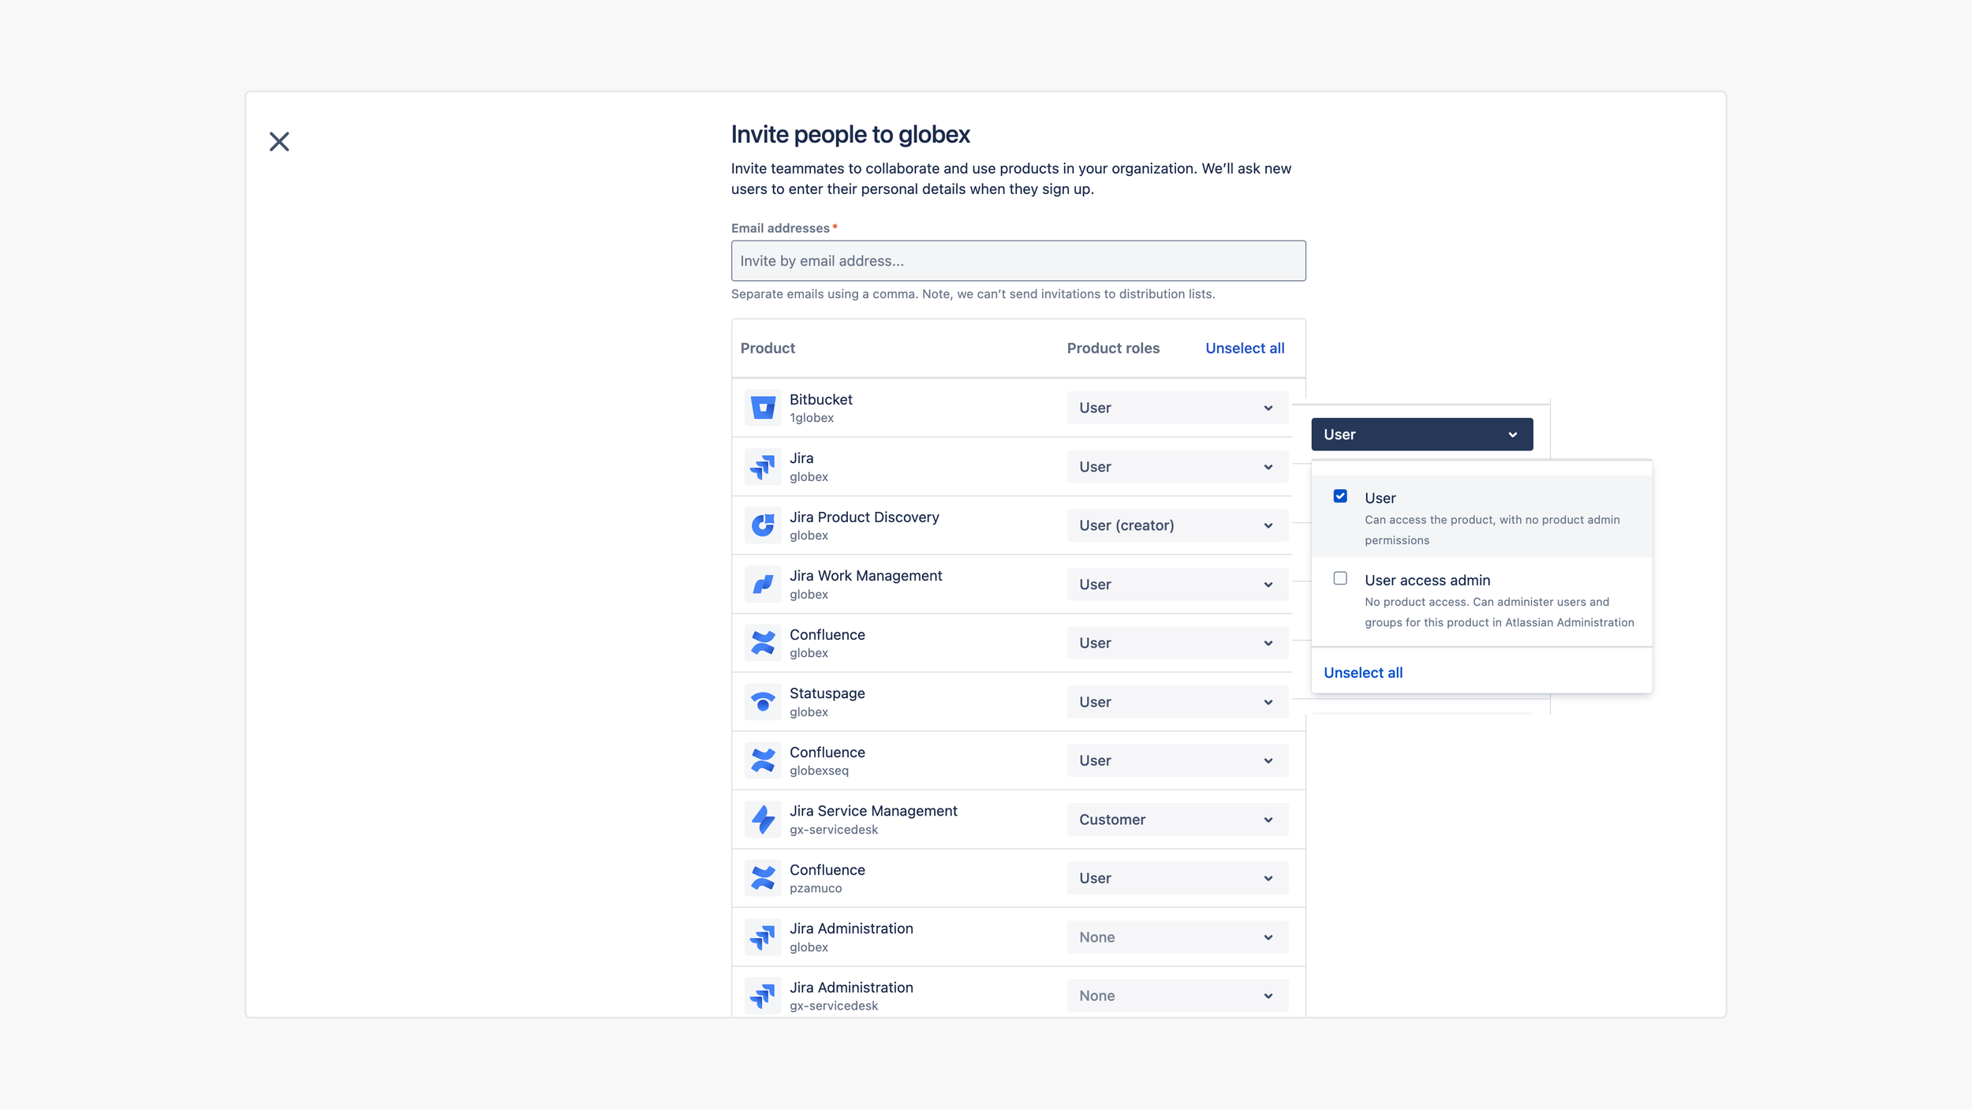This screenshot has width=1972, height=1109.
Task: Click the Statuspage product icon
Action: (x=762, y=702)
